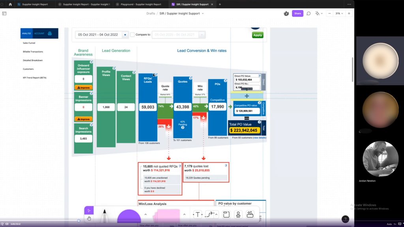Select the hand pan tool

(89, 218)
